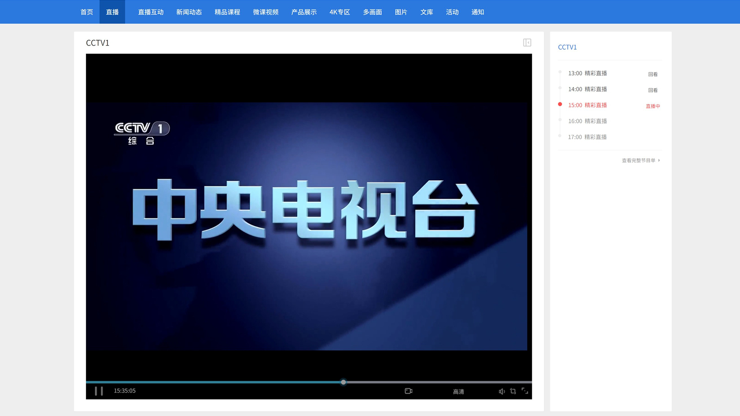Click the video frame showing 中央电视台
Image resolution: width=740 pixels, height=416 pixels.
[306, 226]
